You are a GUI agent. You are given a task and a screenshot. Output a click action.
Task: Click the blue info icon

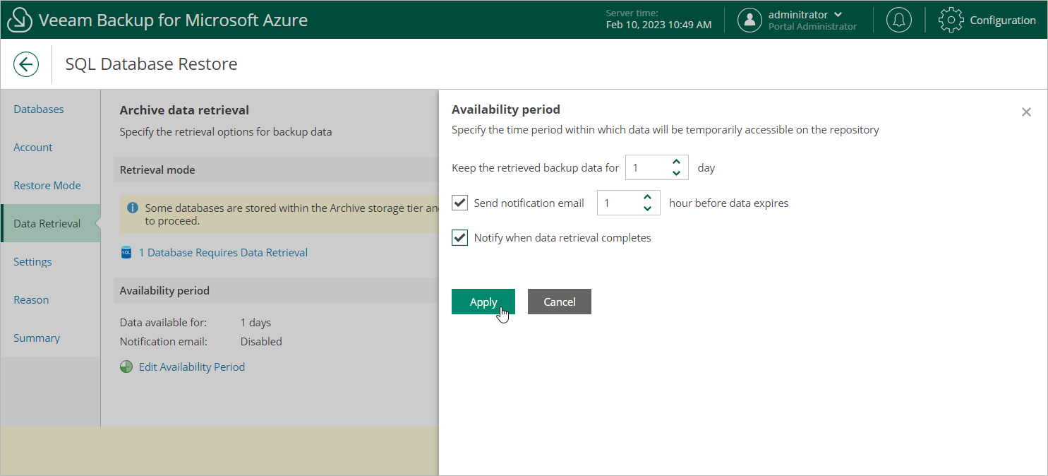[132, 208]
